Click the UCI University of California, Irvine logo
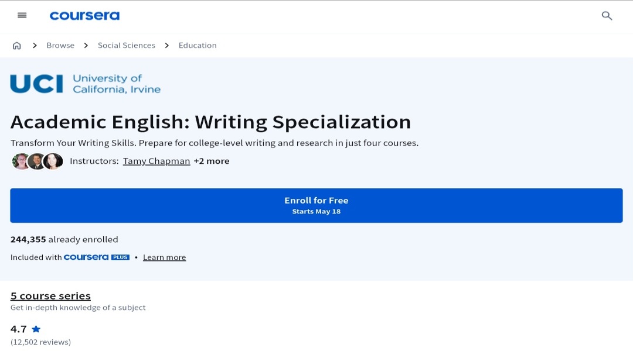The image size is (633, 351). click(x=86, y=84)
